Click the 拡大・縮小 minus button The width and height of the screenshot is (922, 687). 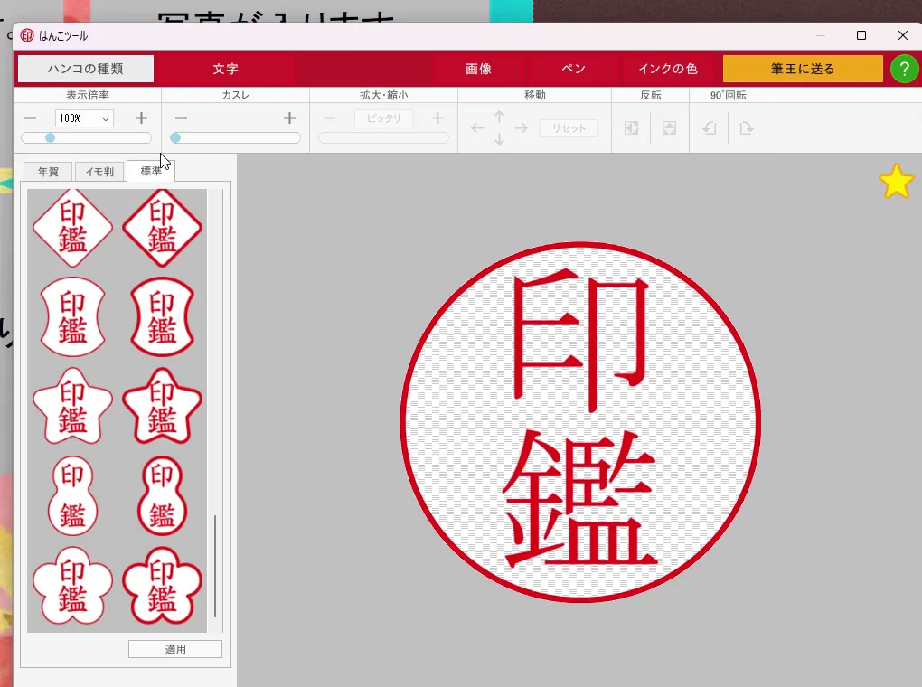pyautogui.click(x=329, y=118)
